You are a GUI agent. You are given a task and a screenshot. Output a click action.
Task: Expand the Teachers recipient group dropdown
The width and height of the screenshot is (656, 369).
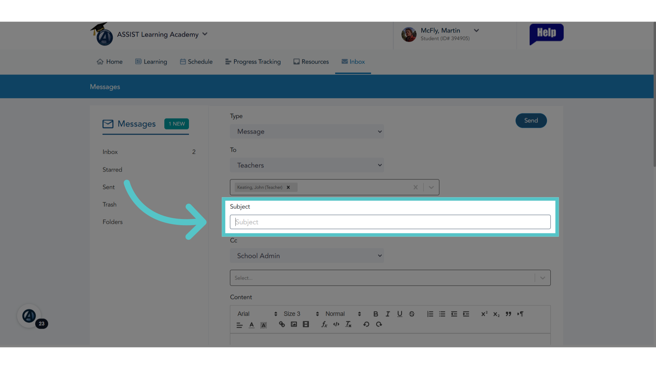pyautogui.click(x=307, y=165)
